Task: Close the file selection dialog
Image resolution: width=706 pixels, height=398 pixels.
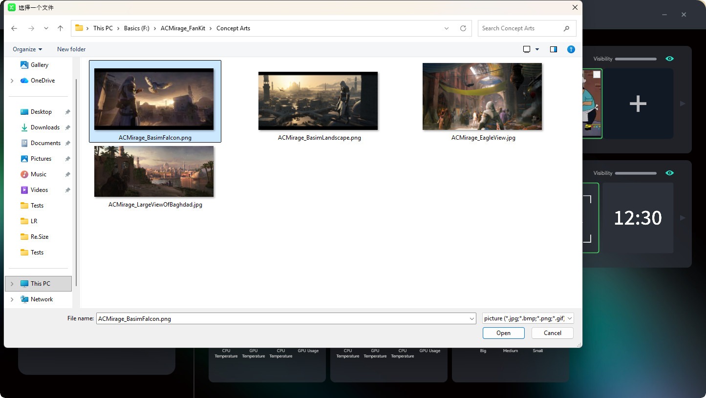Action: [575, 7]
